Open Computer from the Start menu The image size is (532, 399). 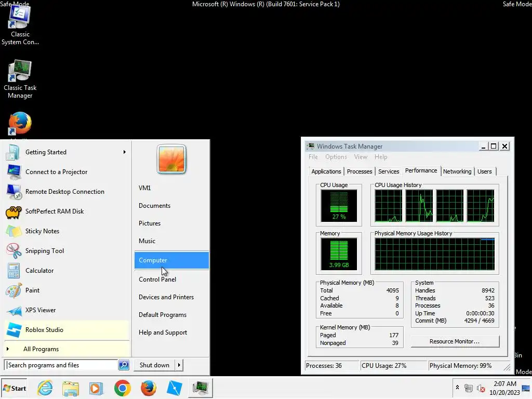171,260
